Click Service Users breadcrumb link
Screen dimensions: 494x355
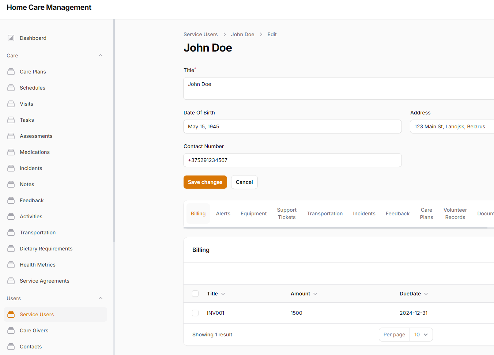(200, 34)
